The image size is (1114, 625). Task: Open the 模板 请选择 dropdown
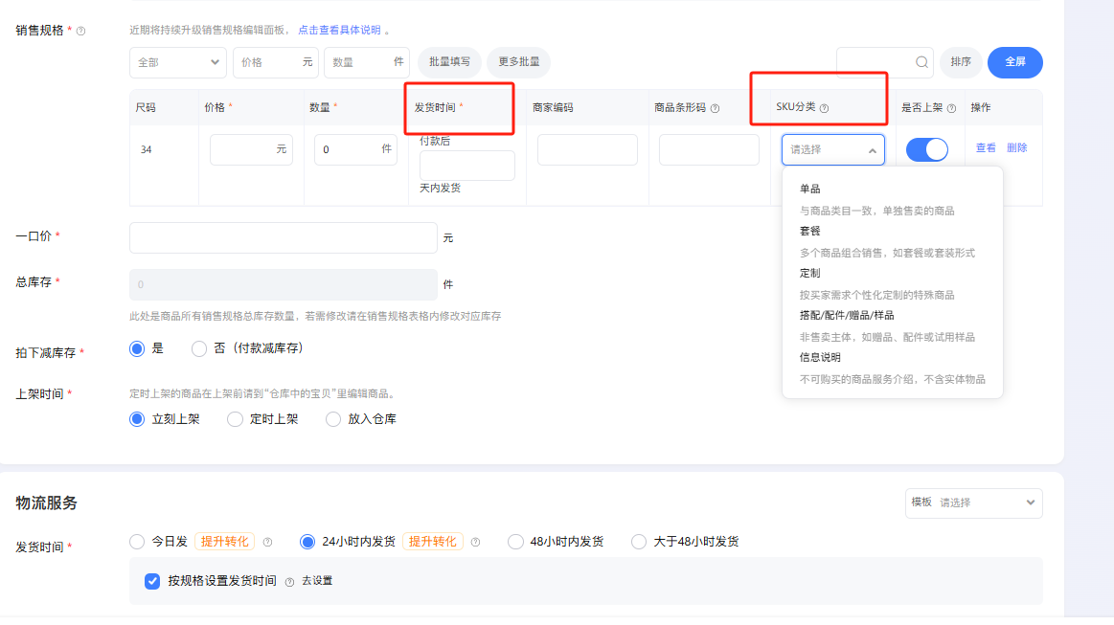974,502
